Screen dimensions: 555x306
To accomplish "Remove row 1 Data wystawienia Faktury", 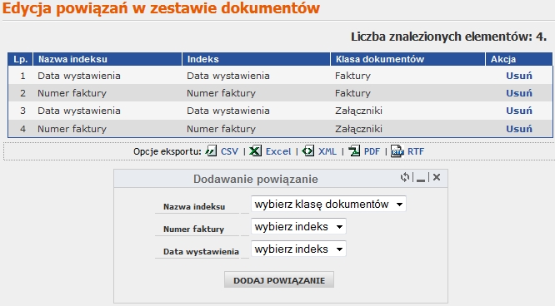I will (519, 76).
